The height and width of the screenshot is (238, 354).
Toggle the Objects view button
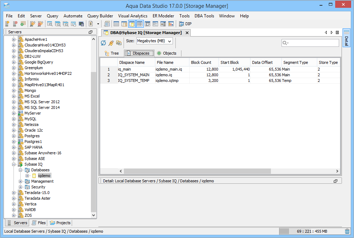[167, 53]
